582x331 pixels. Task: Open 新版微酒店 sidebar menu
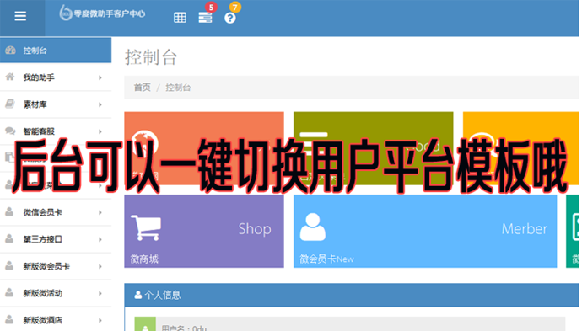56,319
